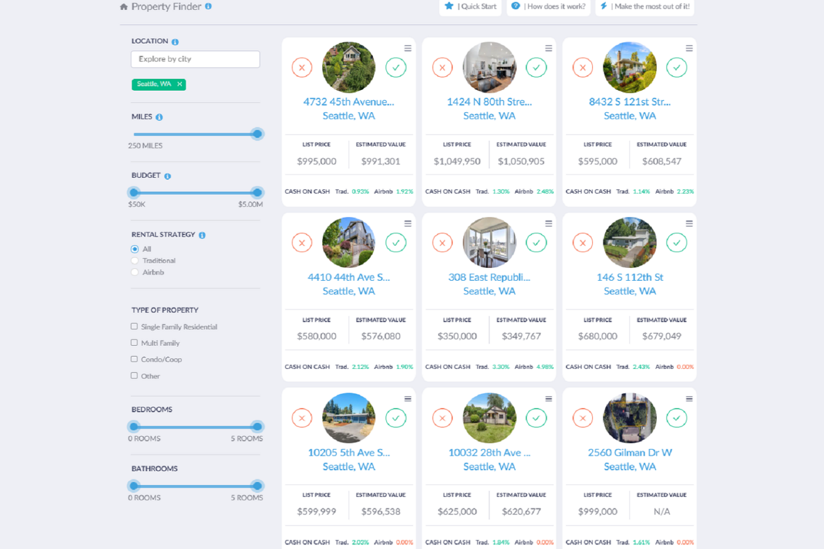
Task: Open the 1424 N 80th Street listing details
Action: point(489,101)
